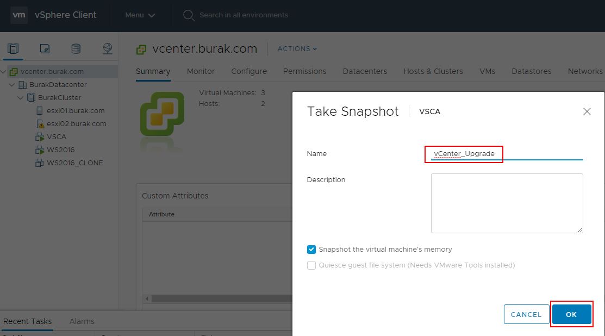Collapse the BurakDatacenter tree node

point(12,84)
